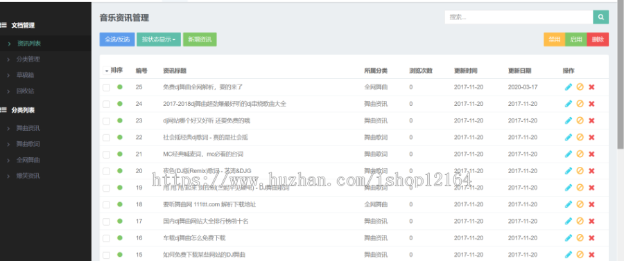Screen dimensions: 624x261
Task: Open 回收站 in the sidebar
Action: tap(25, 91)
